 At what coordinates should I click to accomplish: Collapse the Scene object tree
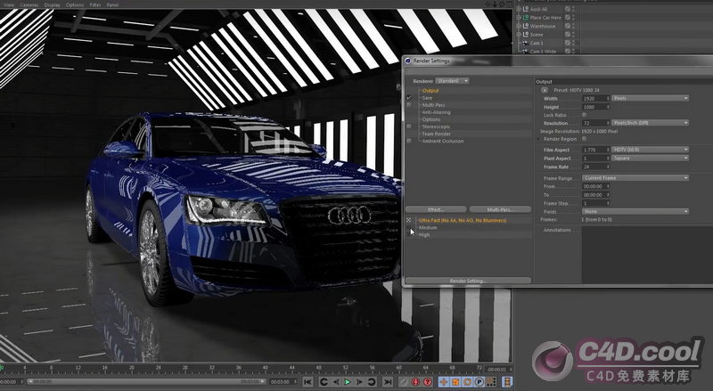(x=519, y=34)
